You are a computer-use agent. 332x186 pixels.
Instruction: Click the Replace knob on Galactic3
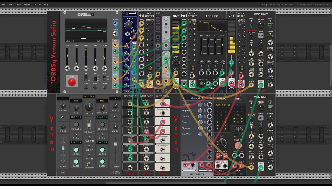click(x=200, y=105)
